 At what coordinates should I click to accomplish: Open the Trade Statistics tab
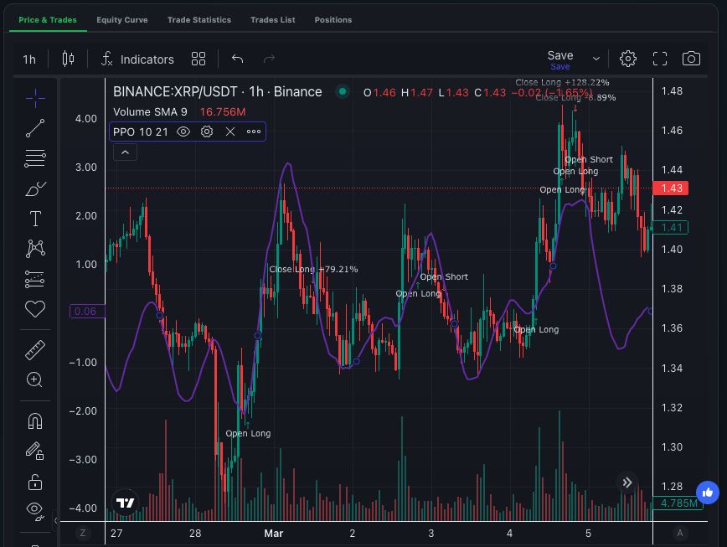point(199,20)
